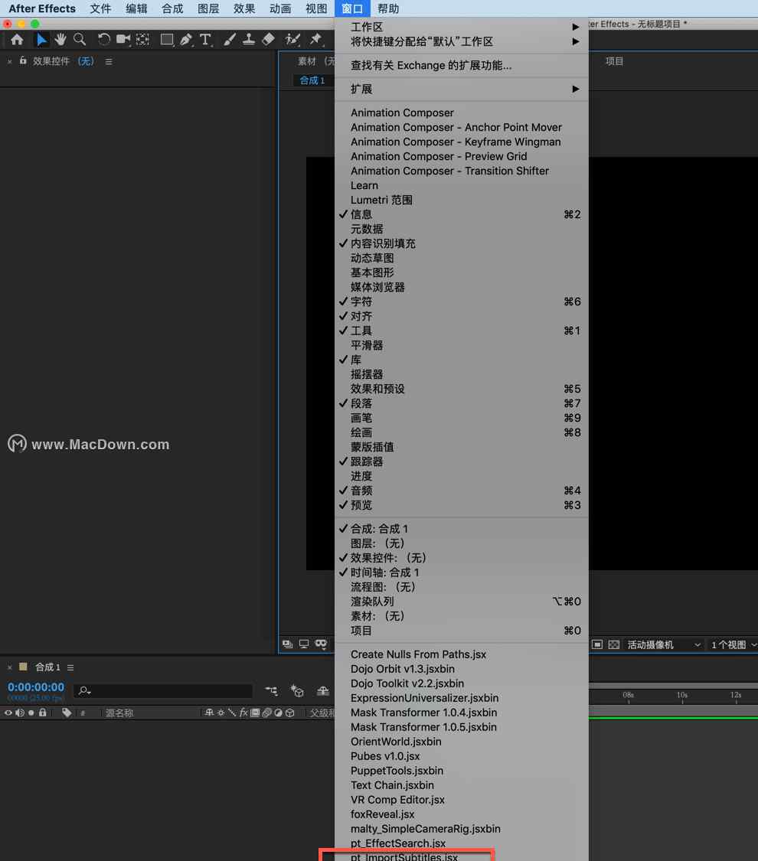758x861 pixels.
Task: Select the Clone Stamp tool
Action: tap(249, 40)
